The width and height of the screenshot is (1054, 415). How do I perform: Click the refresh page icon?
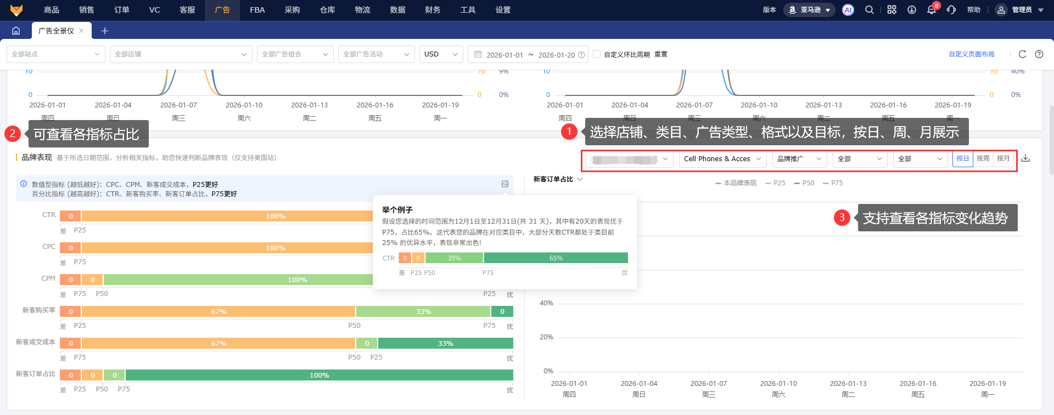[x=1022, y=54]
